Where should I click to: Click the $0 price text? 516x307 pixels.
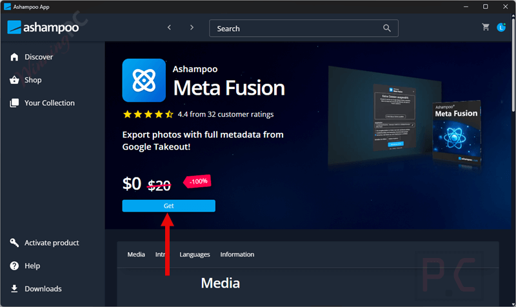[x=132, y=184]
